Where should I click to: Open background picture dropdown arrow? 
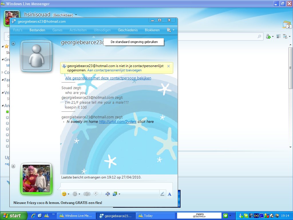click(x=119, y=194)
